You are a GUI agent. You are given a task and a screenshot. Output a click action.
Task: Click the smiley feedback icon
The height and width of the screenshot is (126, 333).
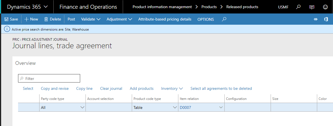click(x=325, y=7)
